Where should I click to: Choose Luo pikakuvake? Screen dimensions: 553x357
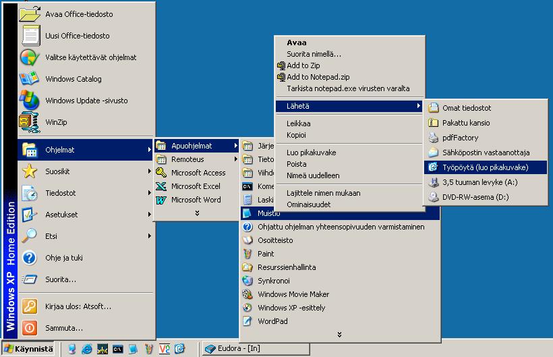click(x=312, y=153)
